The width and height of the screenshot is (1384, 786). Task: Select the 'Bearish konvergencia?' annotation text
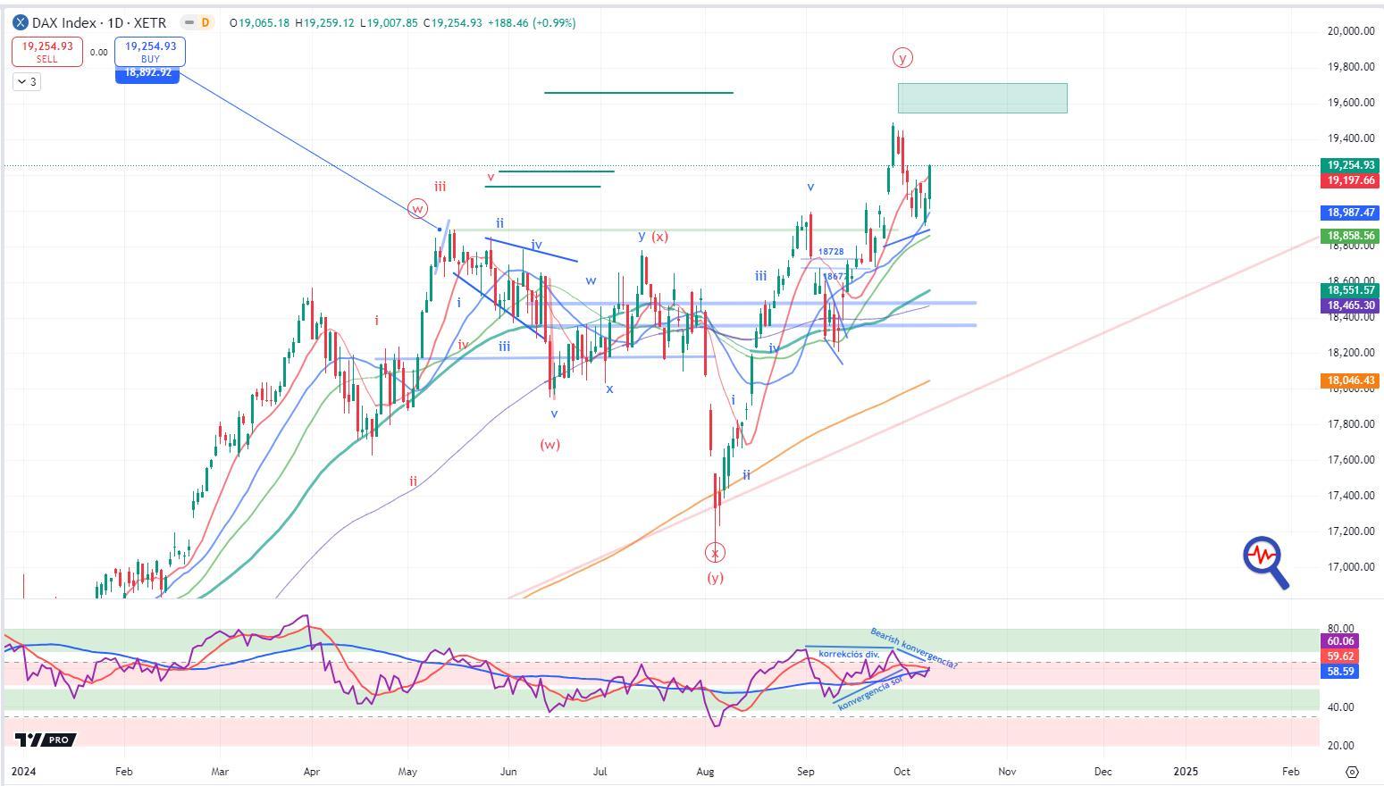click(913, 648)
